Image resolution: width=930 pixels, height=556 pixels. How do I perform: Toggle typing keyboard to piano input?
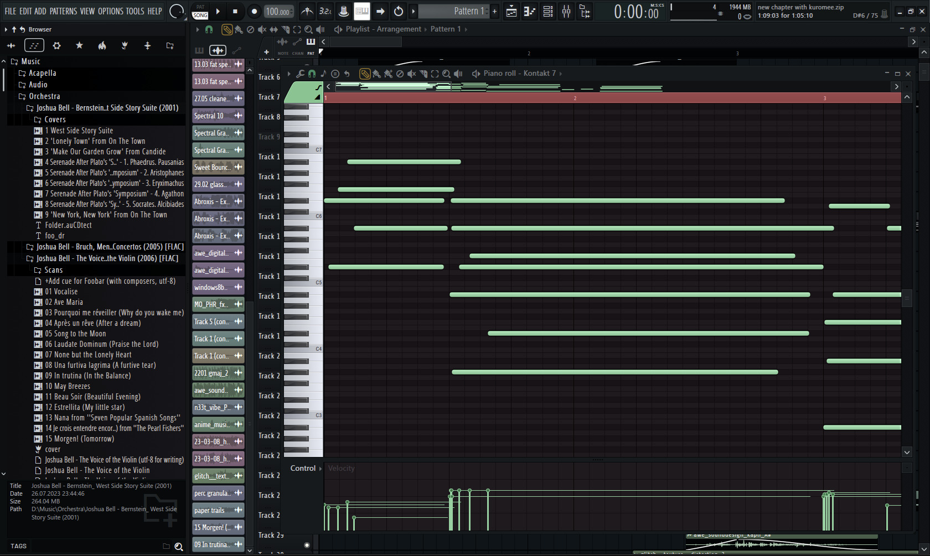(x=361, y=12)
